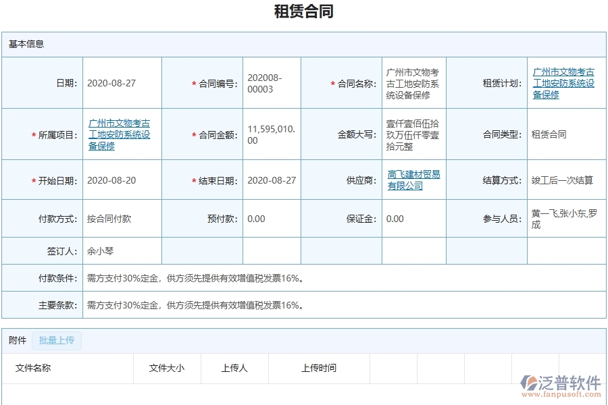Open supplier link 高飞建材贸易有限公司
Viewport: 608px width, 405px height.
coord(413,180)
